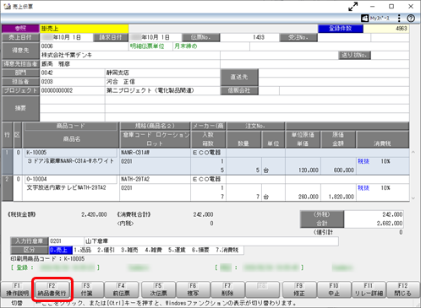This screenshot has height=308, width=421.
Task: Click row 2 unit price 260,000
Action: pyautogui.click(x=309, y=197)
